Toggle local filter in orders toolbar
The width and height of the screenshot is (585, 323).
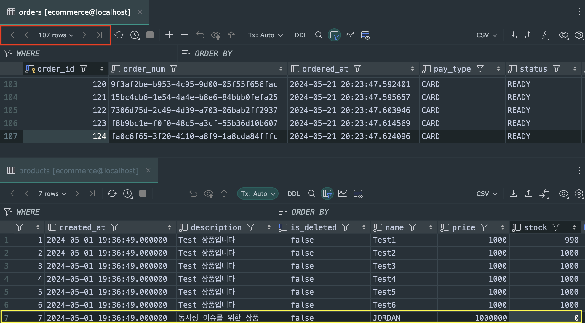click(x=334, y=35)
